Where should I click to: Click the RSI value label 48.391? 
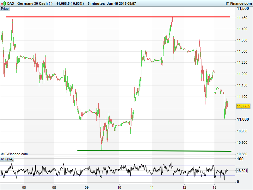coord(242,171)
